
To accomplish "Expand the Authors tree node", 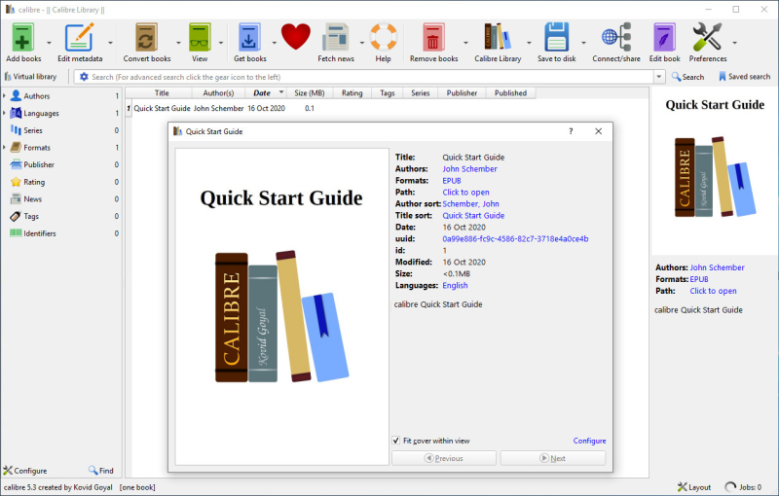I will [4, 95].
